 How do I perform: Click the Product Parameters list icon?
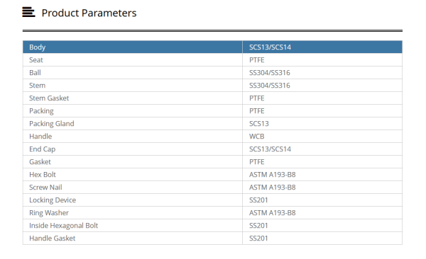28,12
